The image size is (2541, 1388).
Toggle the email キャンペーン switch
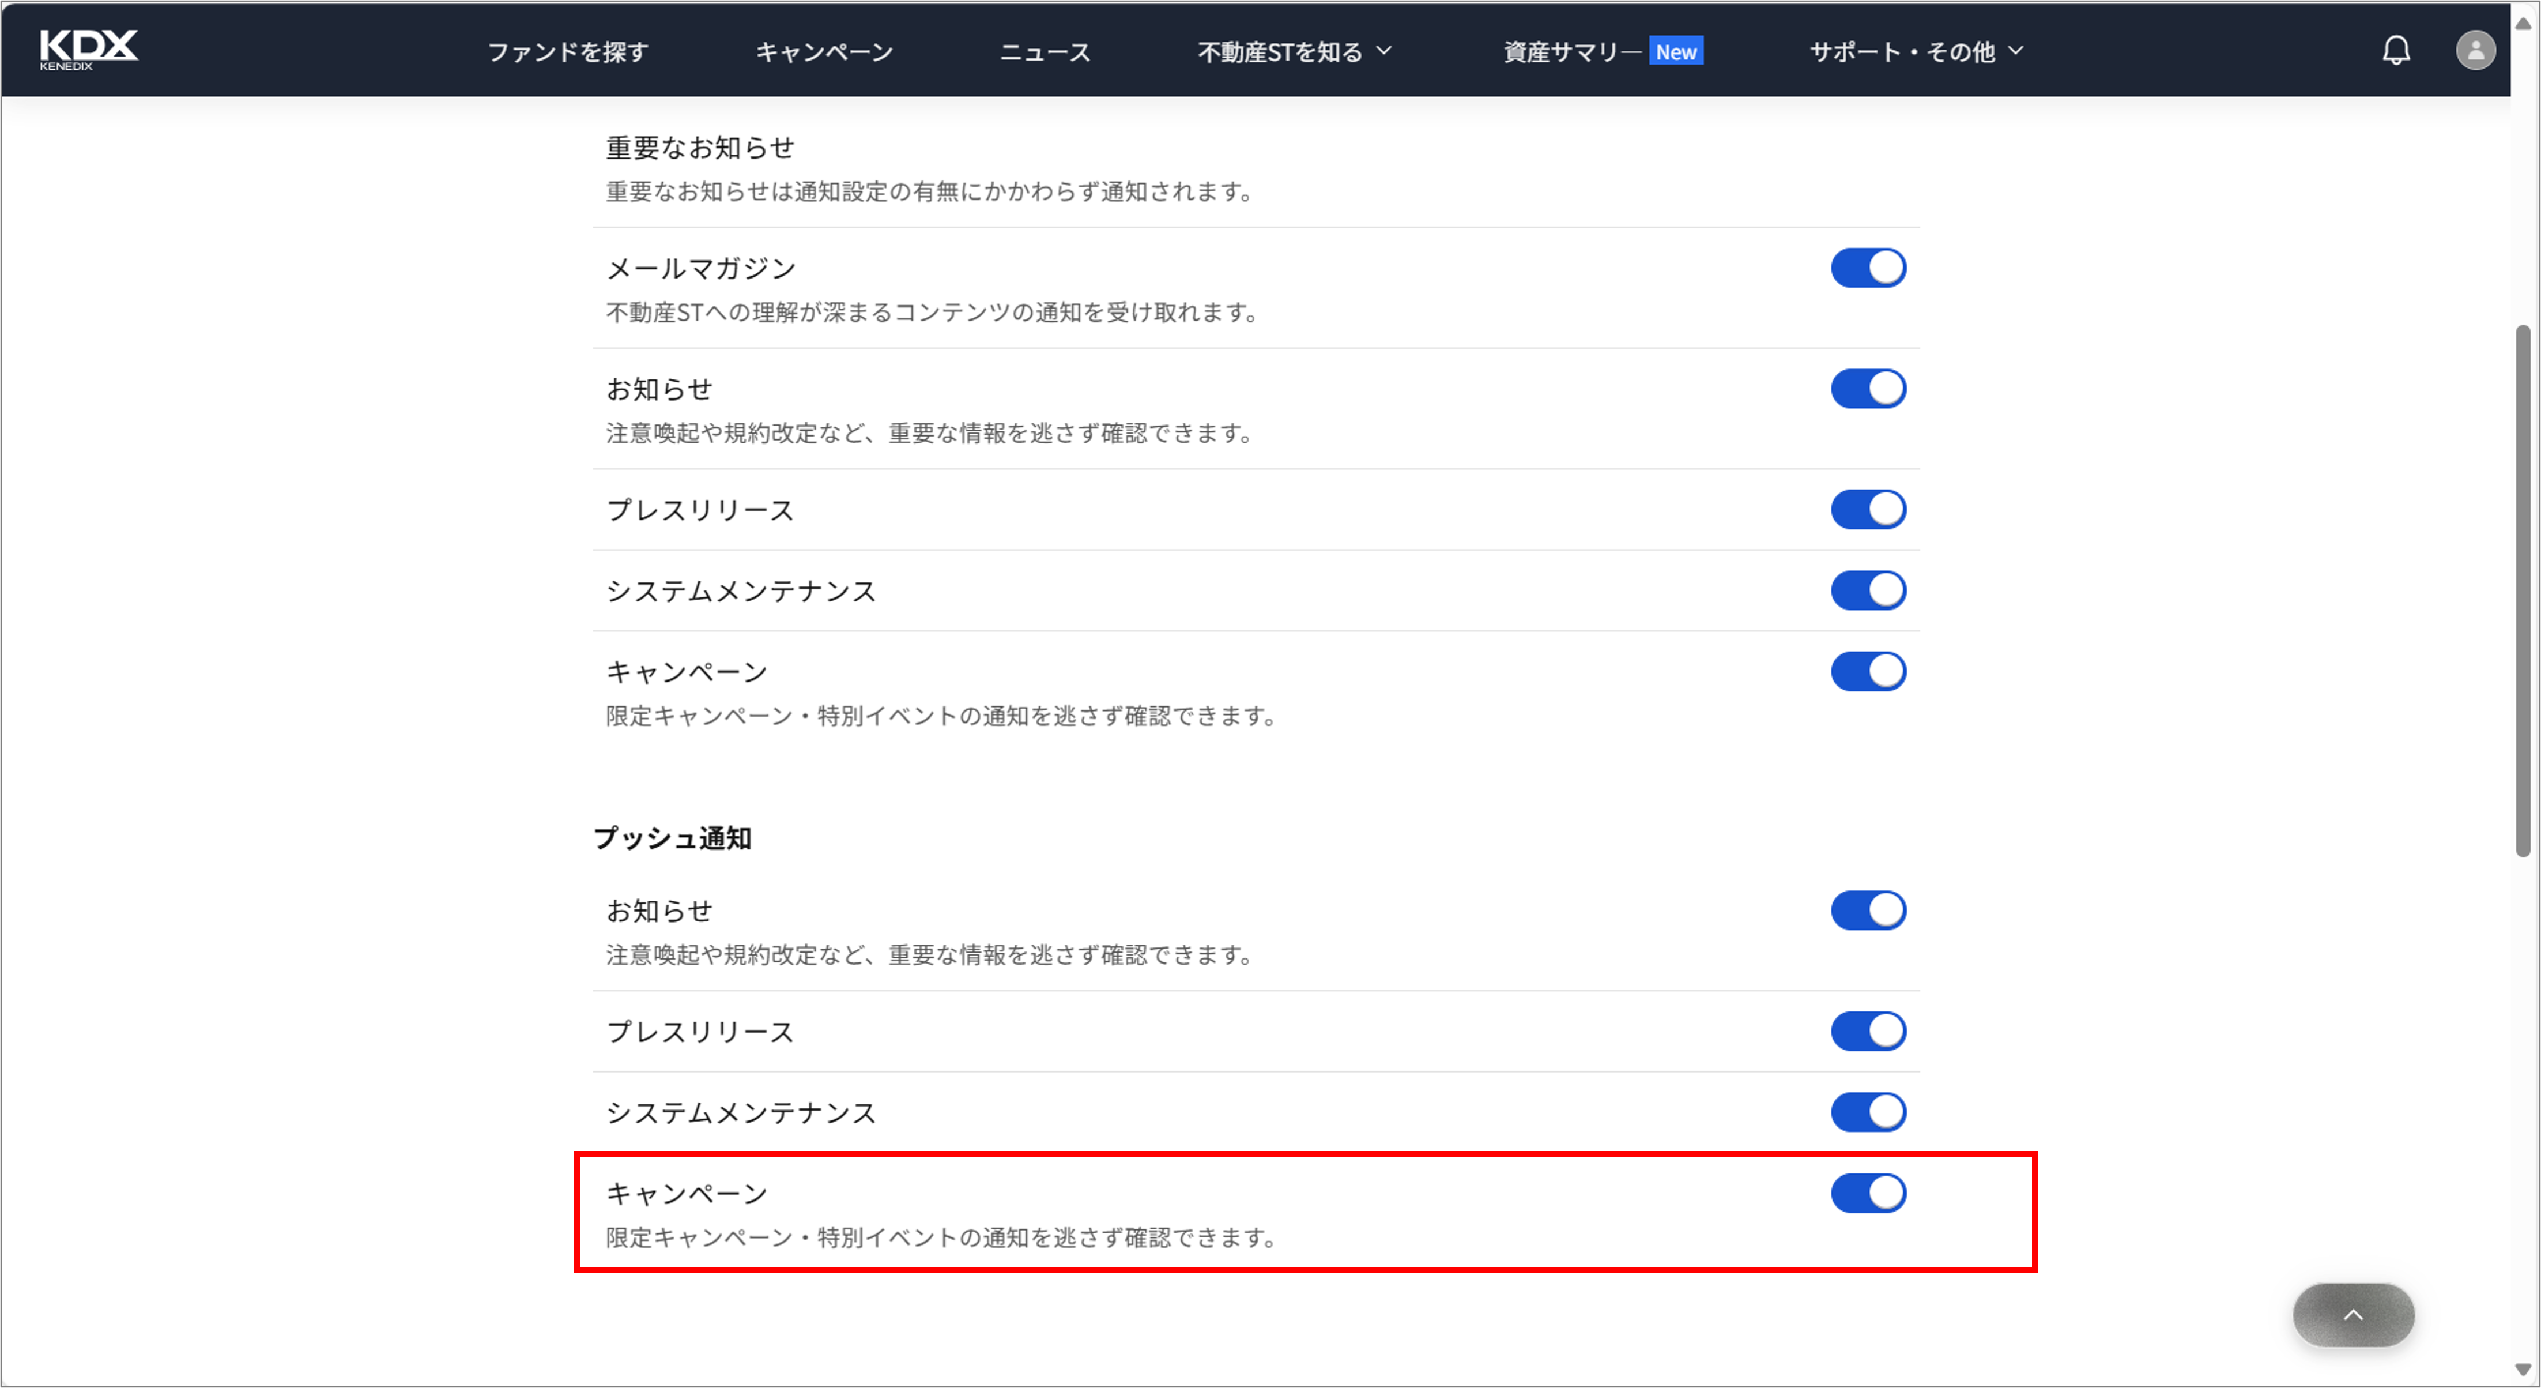tap(1867, 672)
